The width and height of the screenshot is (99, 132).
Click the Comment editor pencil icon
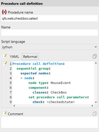(x=5, y=113)
